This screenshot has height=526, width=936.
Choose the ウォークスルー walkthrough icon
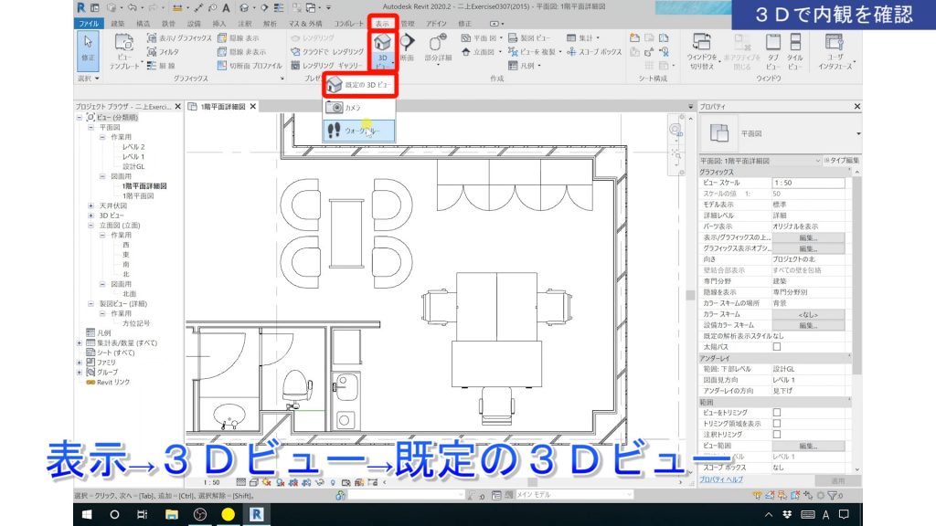pos(335,131)
